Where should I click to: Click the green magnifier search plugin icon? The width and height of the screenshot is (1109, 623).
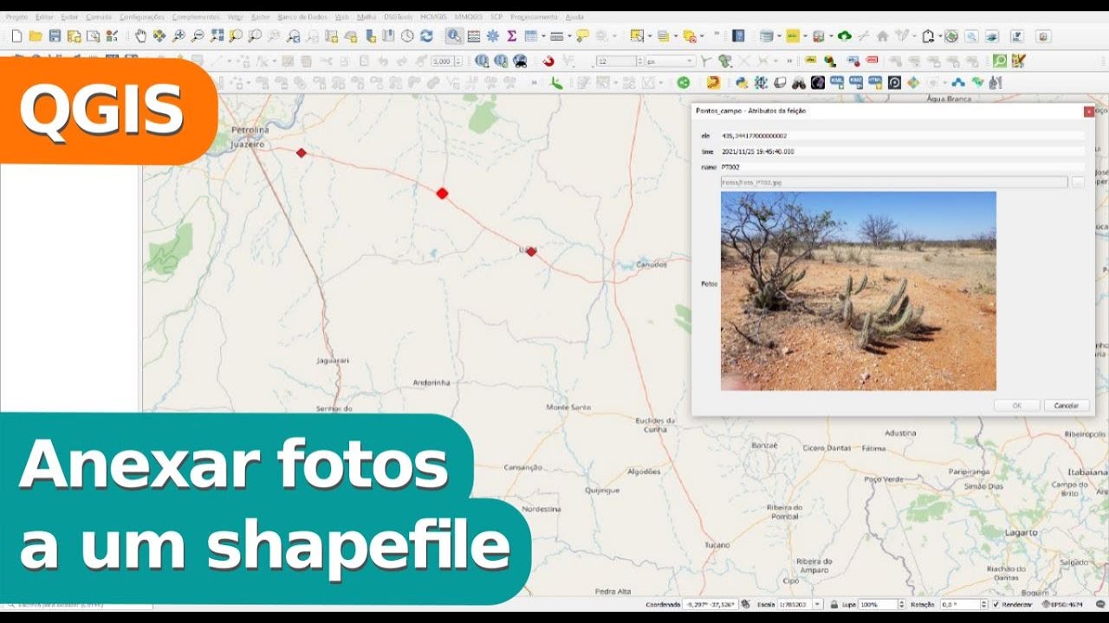coord(1000,61)
